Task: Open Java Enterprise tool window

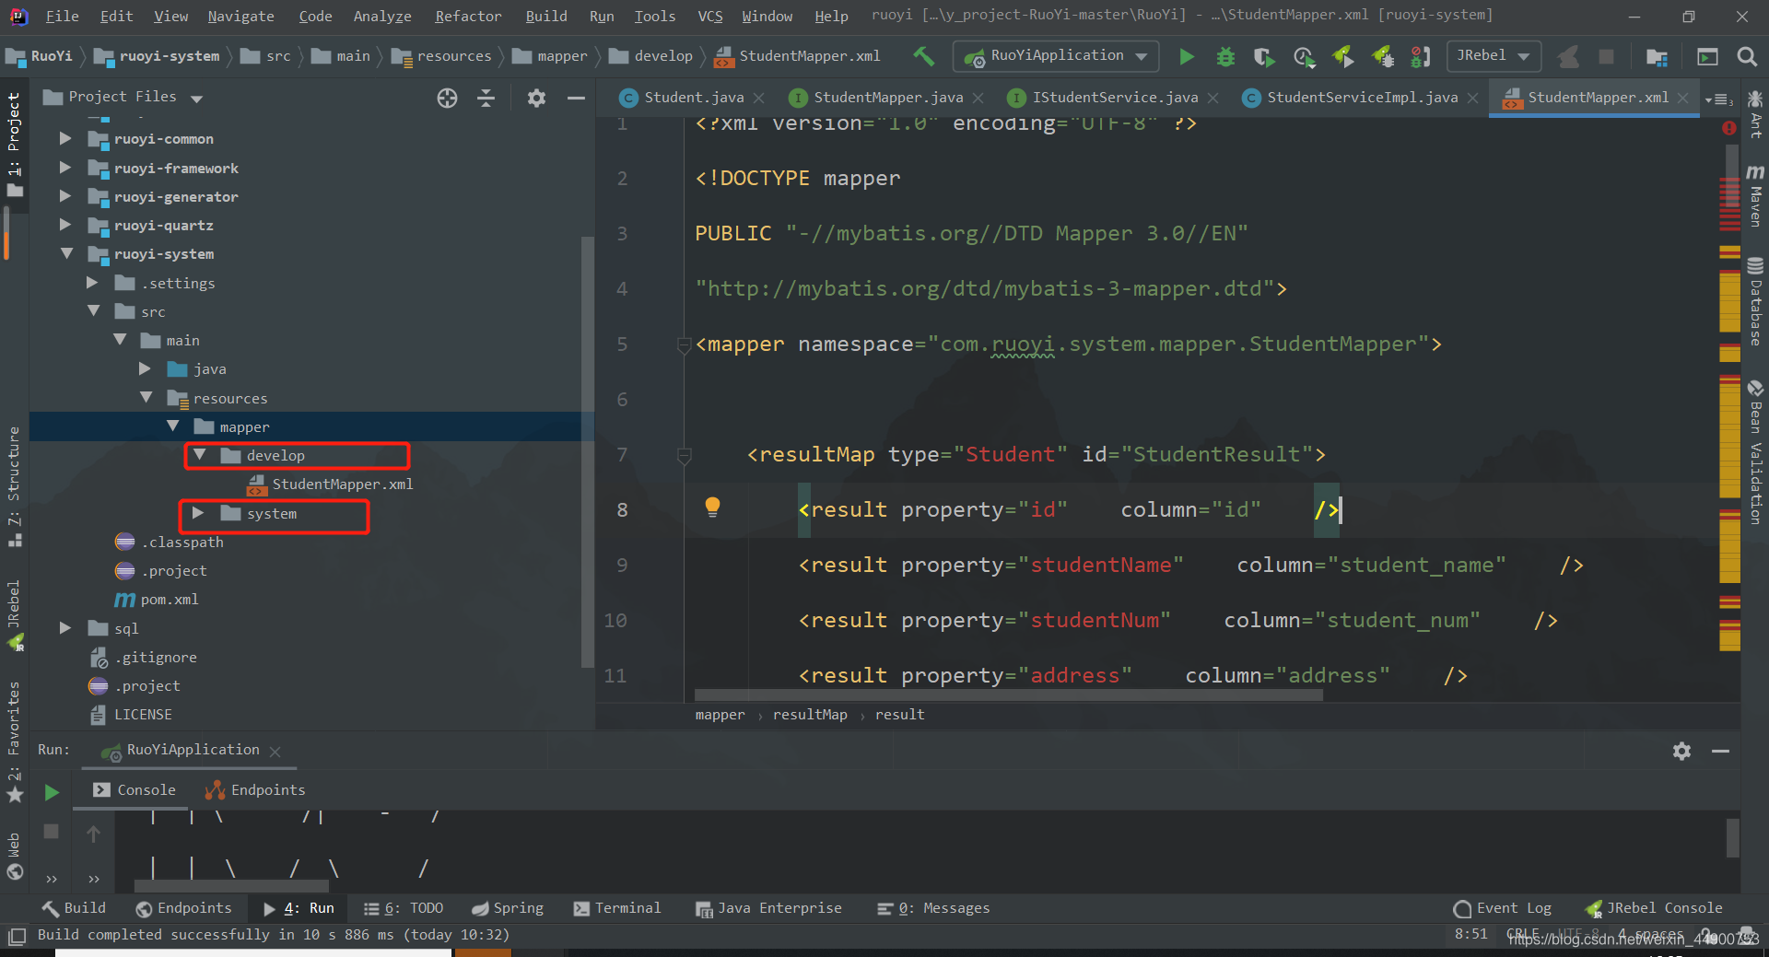Action: (x=768, y=908)
